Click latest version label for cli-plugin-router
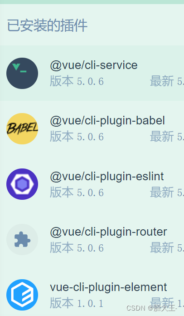184x316 pixels. [x=167, y=248]
